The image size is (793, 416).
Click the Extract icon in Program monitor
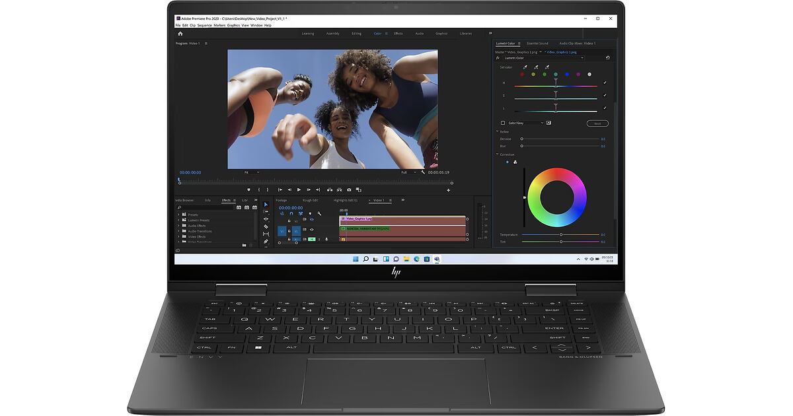[340, 190]
